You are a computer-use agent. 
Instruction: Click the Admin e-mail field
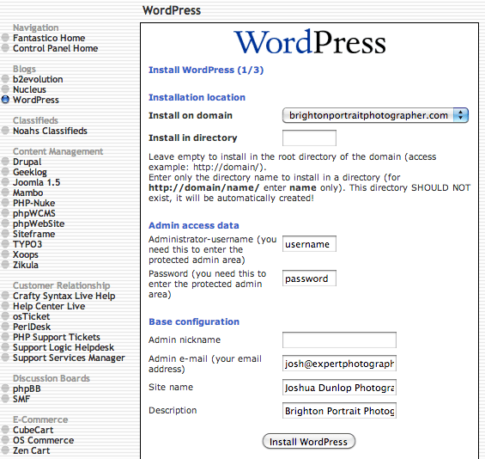coord(339,364)
